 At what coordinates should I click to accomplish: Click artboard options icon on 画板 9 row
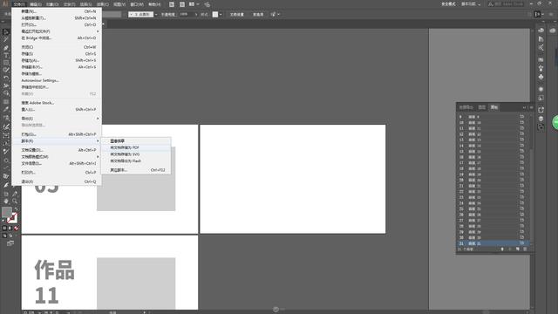[x=521, y=117]
